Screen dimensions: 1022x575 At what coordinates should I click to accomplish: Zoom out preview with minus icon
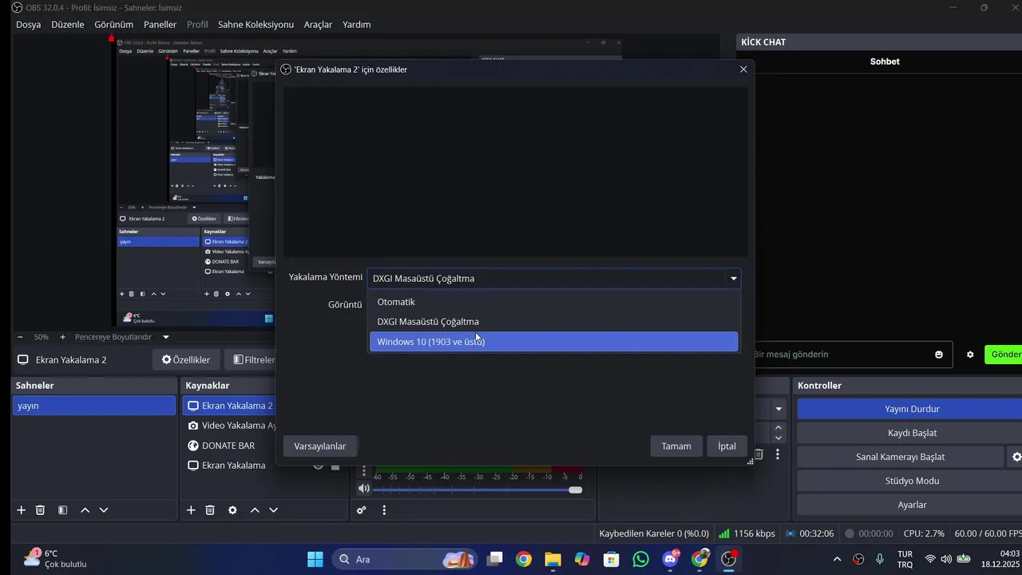pyautogui.click(x=20, y=337)
